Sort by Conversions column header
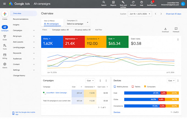 pos(90,87)
